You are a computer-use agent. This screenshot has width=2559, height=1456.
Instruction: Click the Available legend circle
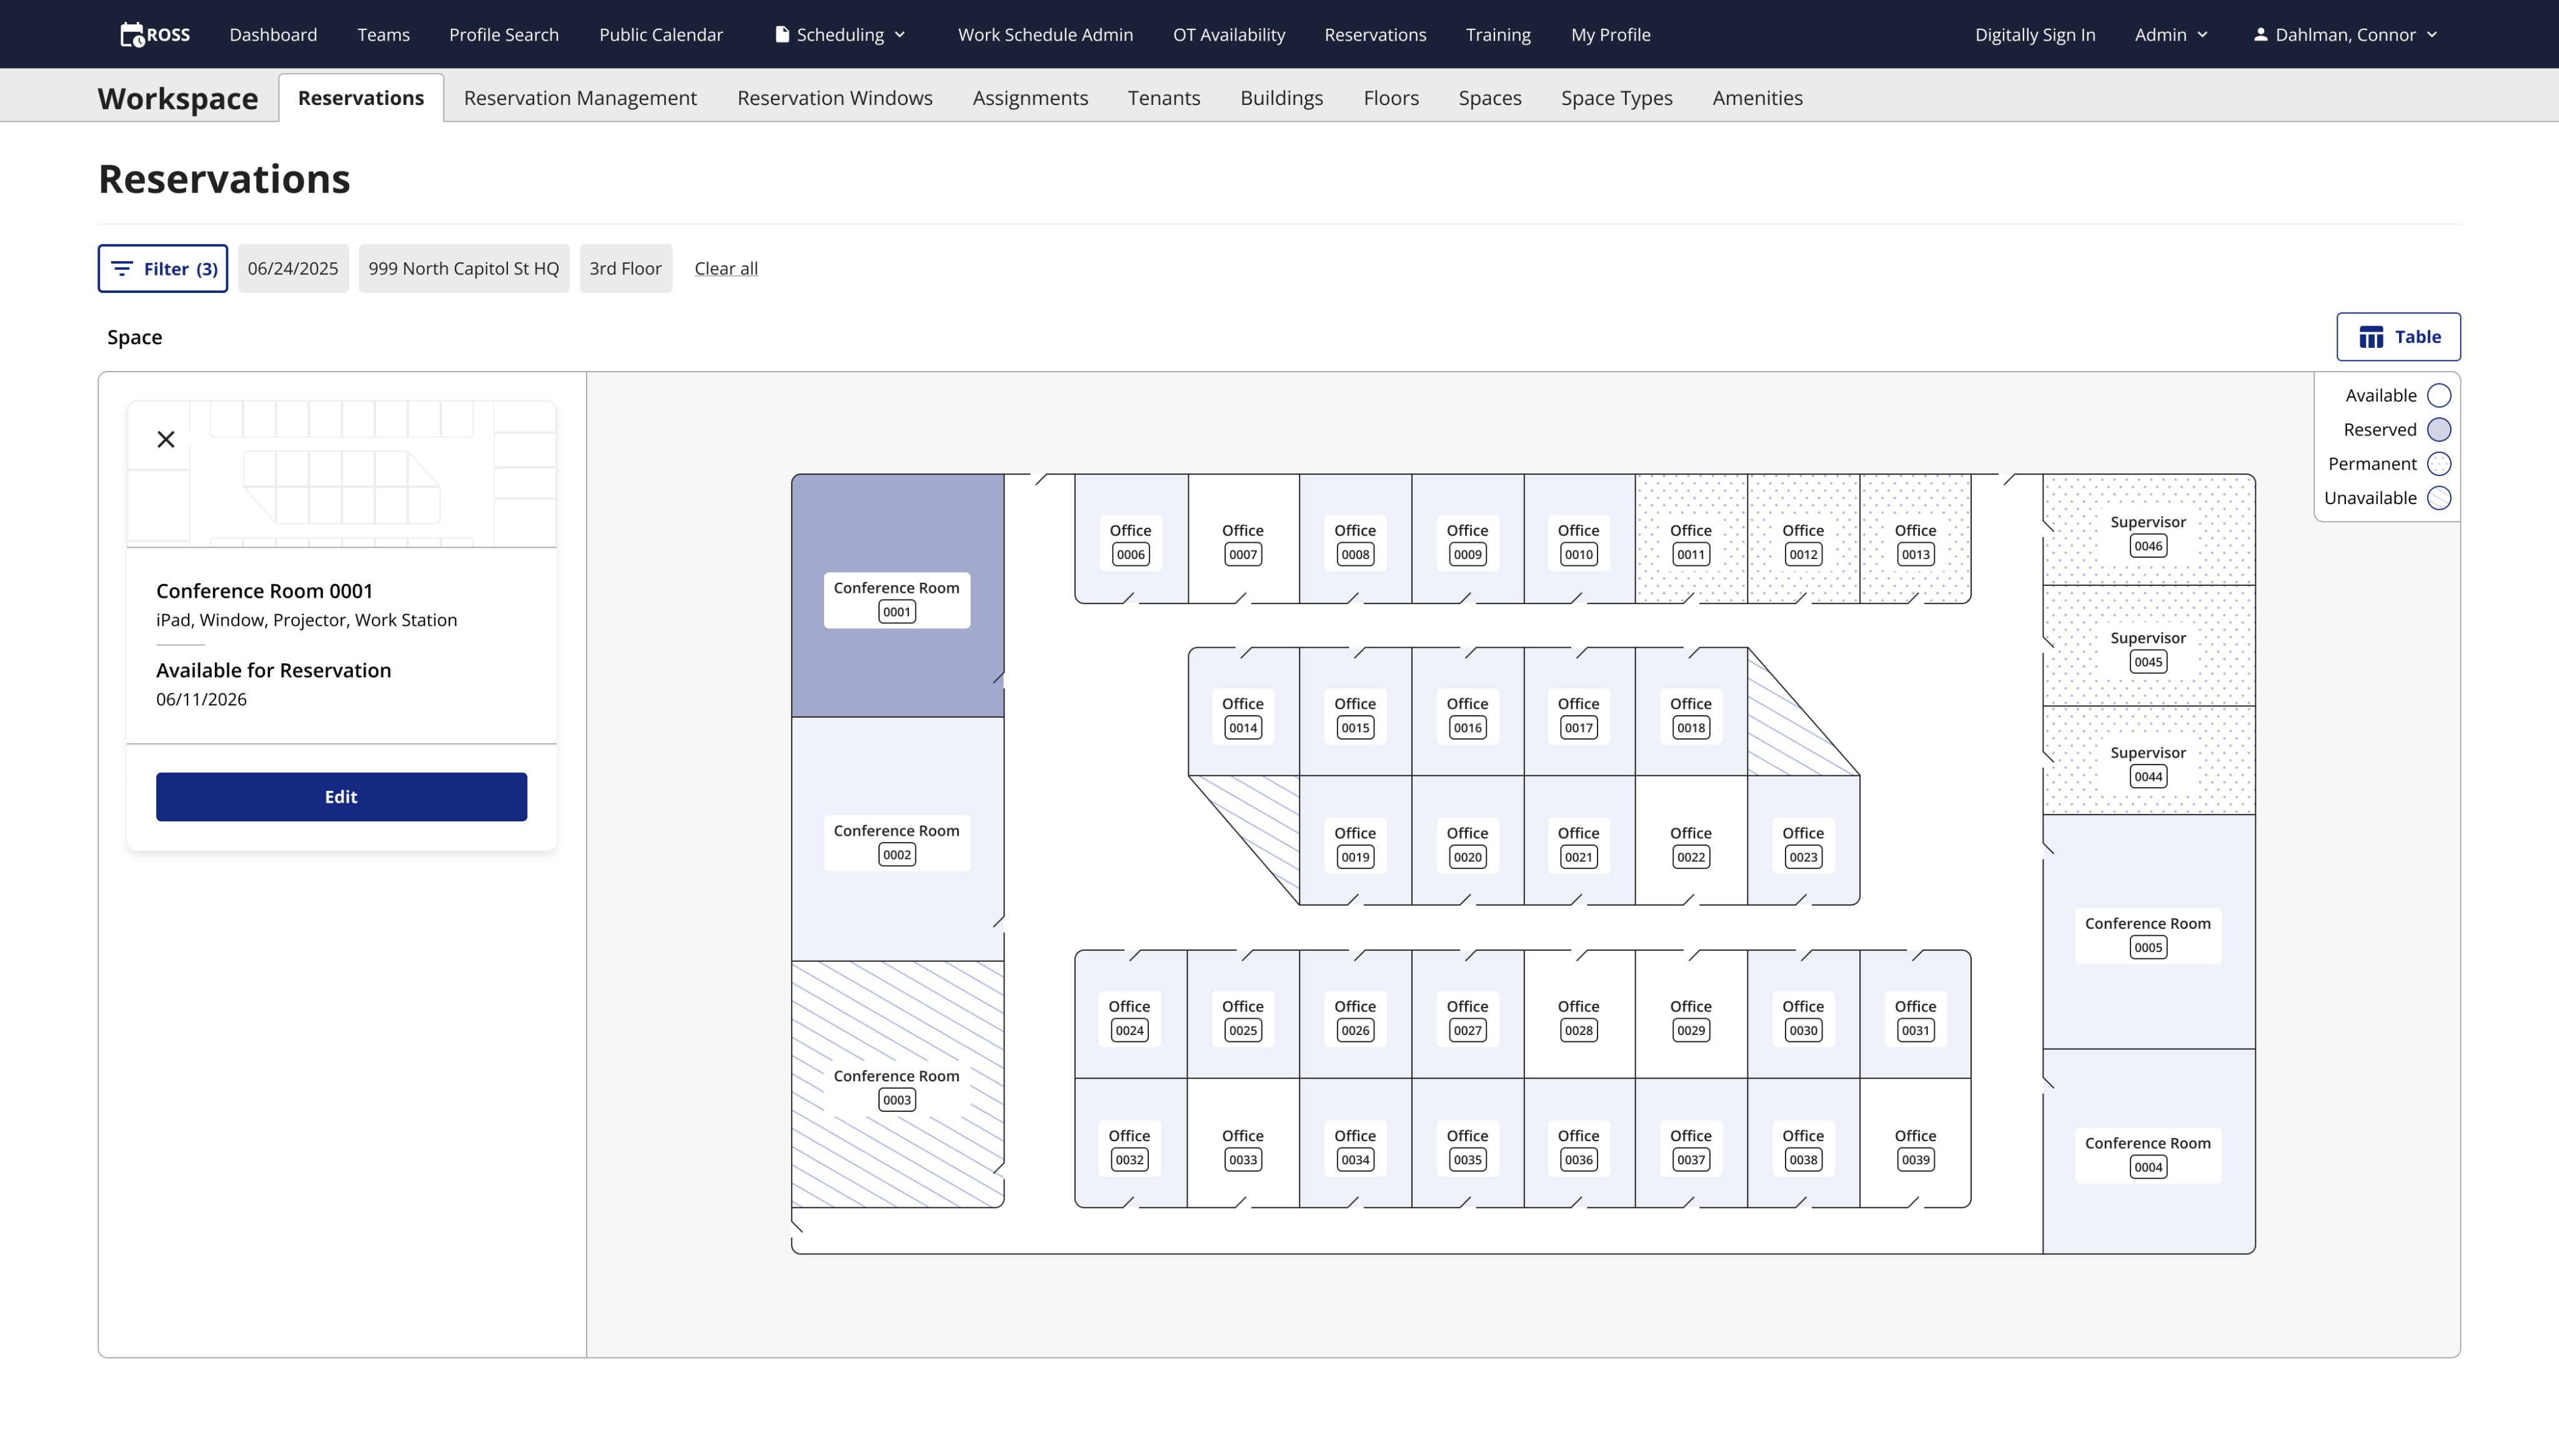[x=2439, y=396]
